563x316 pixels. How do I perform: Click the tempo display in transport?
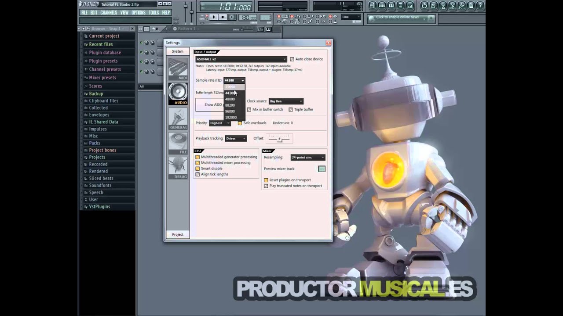coord(248,18)
